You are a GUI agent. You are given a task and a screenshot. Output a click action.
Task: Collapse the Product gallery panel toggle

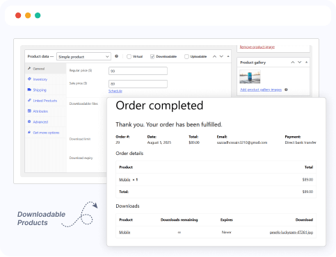[306, 63]
